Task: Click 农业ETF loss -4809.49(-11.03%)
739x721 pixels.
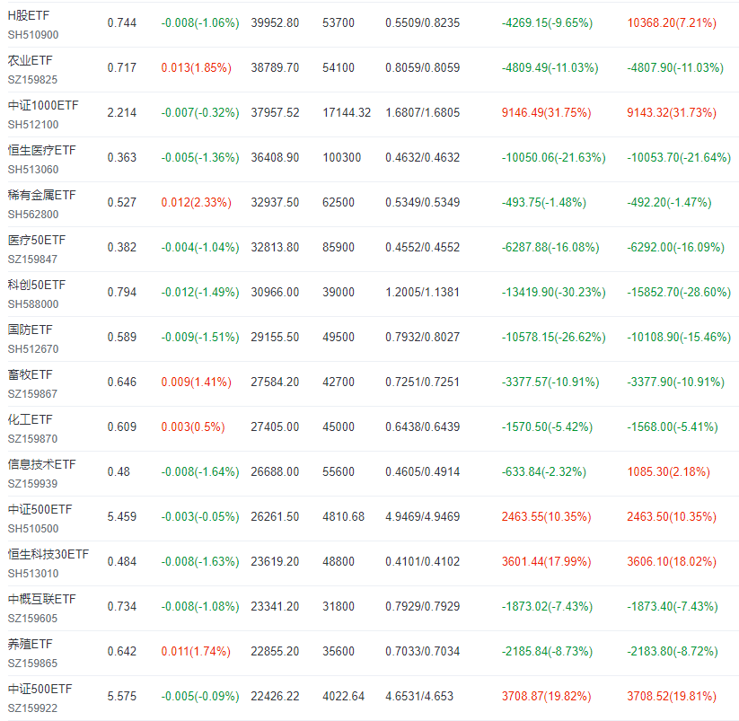Action: 550,67
